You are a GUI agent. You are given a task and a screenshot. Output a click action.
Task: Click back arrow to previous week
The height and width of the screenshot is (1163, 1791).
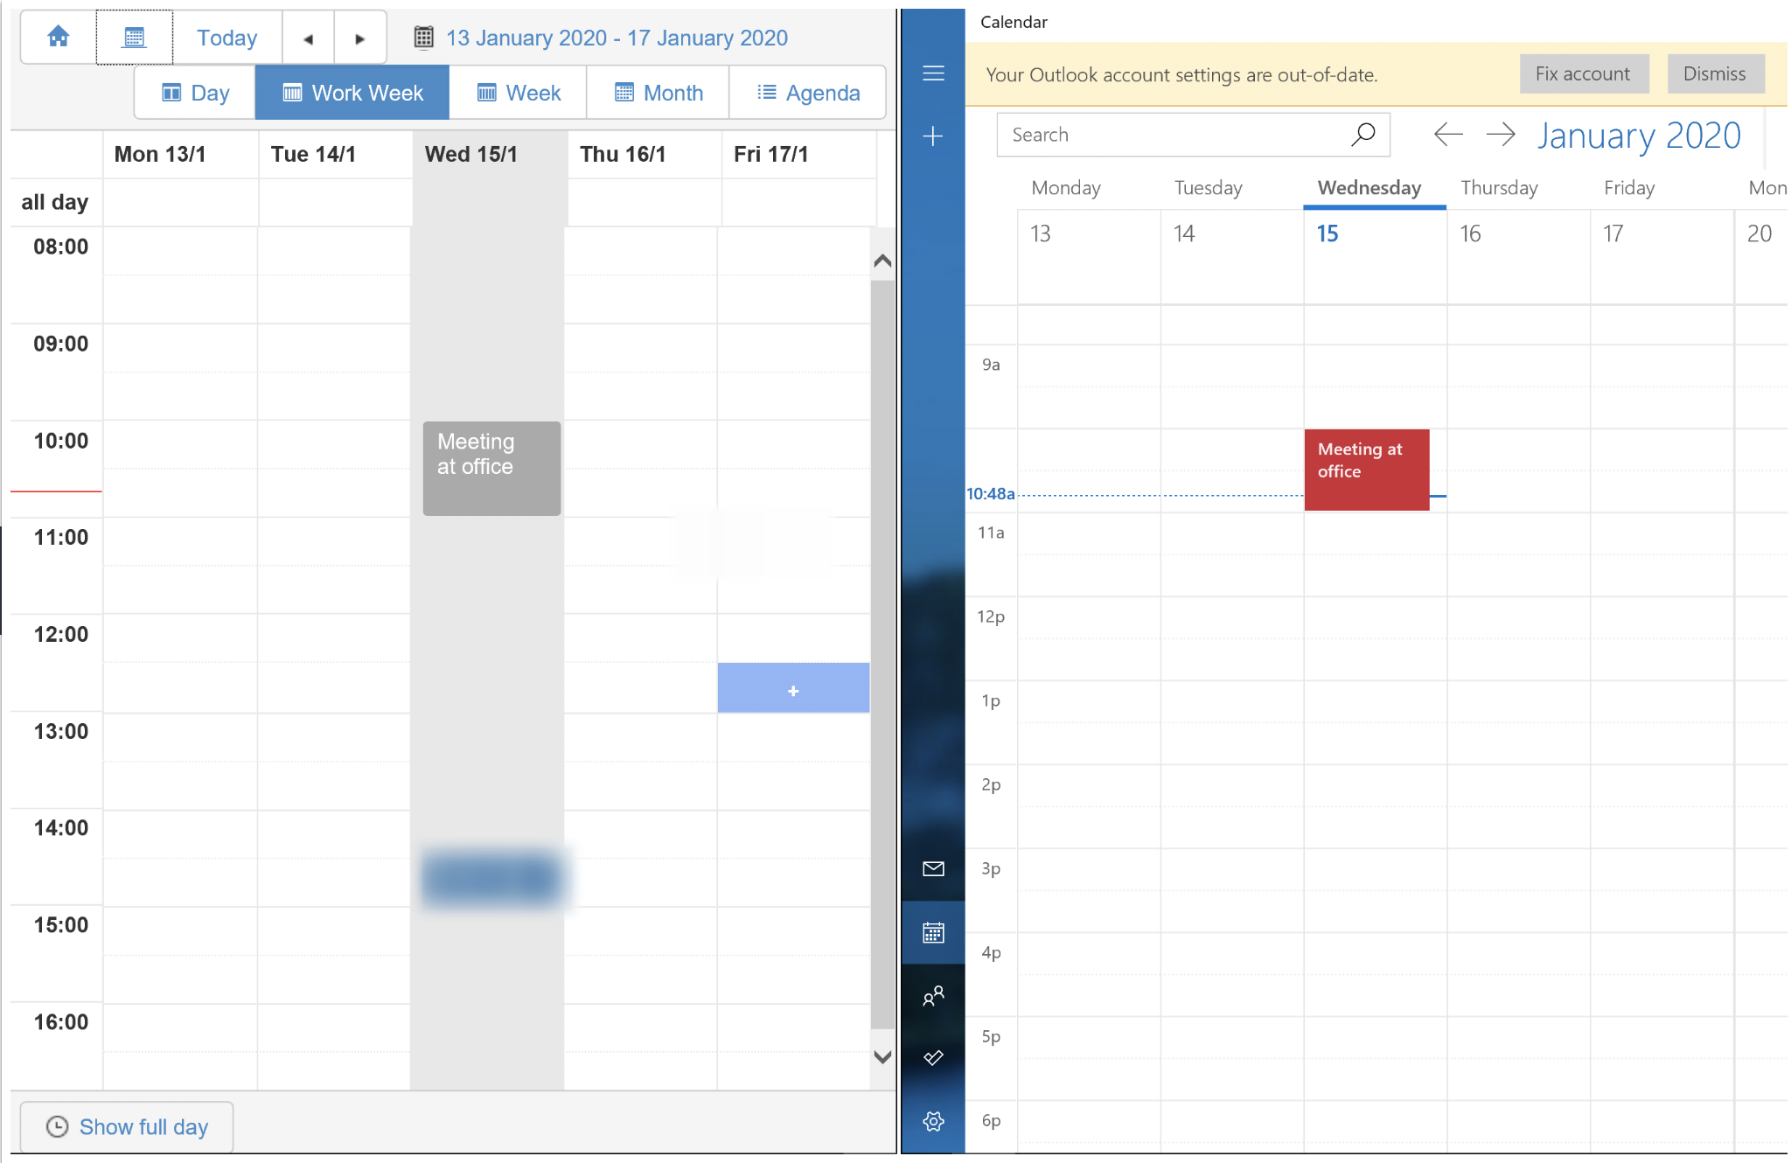coord(310,37)
